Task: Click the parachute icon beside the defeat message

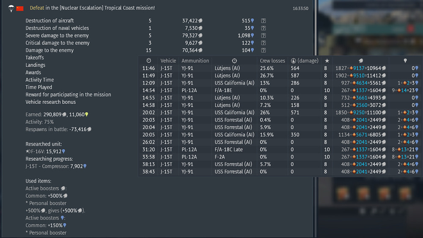Action: [11, 8]
